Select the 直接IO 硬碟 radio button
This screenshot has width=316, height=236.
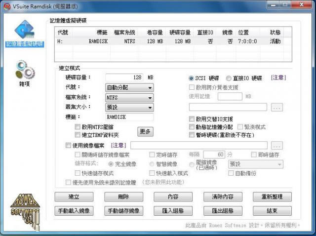pos(229,78)
